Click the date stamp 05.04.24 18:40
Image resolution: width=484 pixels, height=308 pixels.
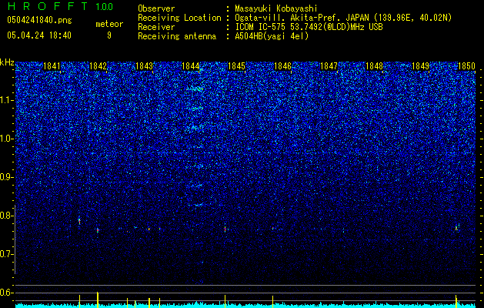pyautogui.click(x=39, y=35)
